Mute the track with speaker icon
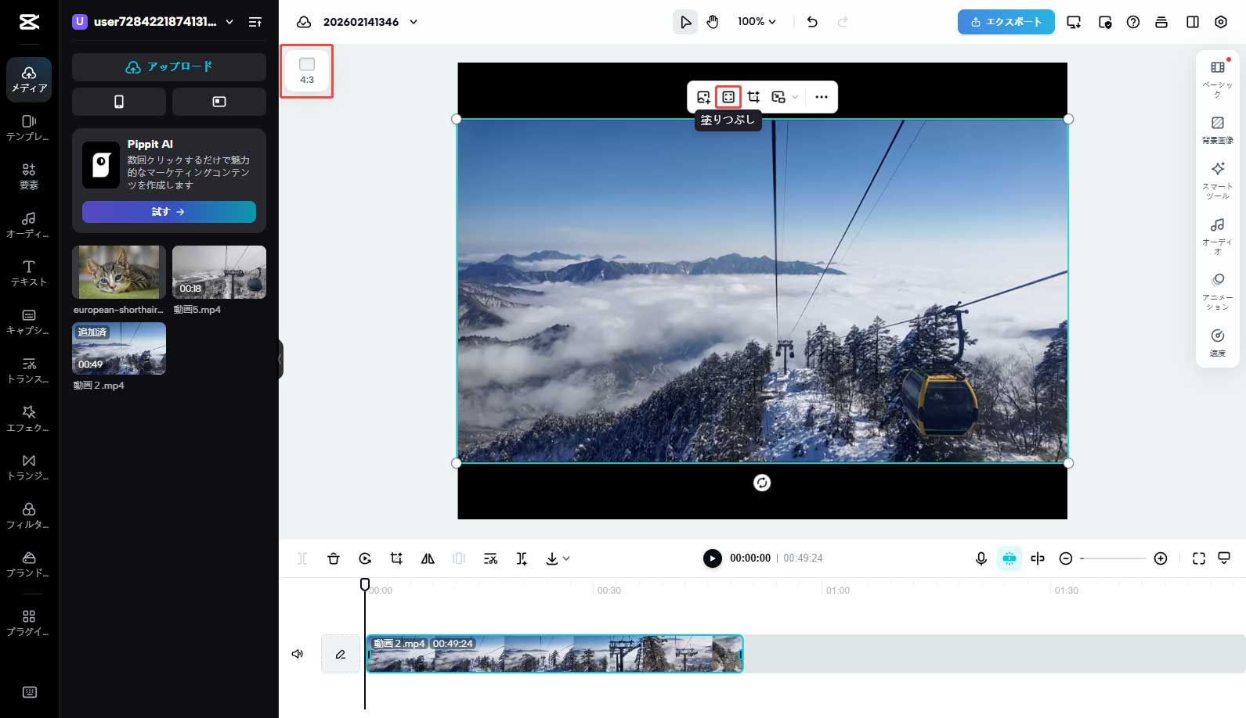Image resolution: width=1246 pixels, height=718 pixels. (298, 654)
